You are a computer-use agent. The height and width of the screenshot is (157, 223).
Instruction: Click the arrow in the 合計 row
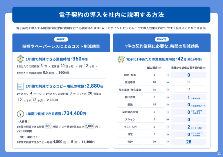(x=168, y=142)
